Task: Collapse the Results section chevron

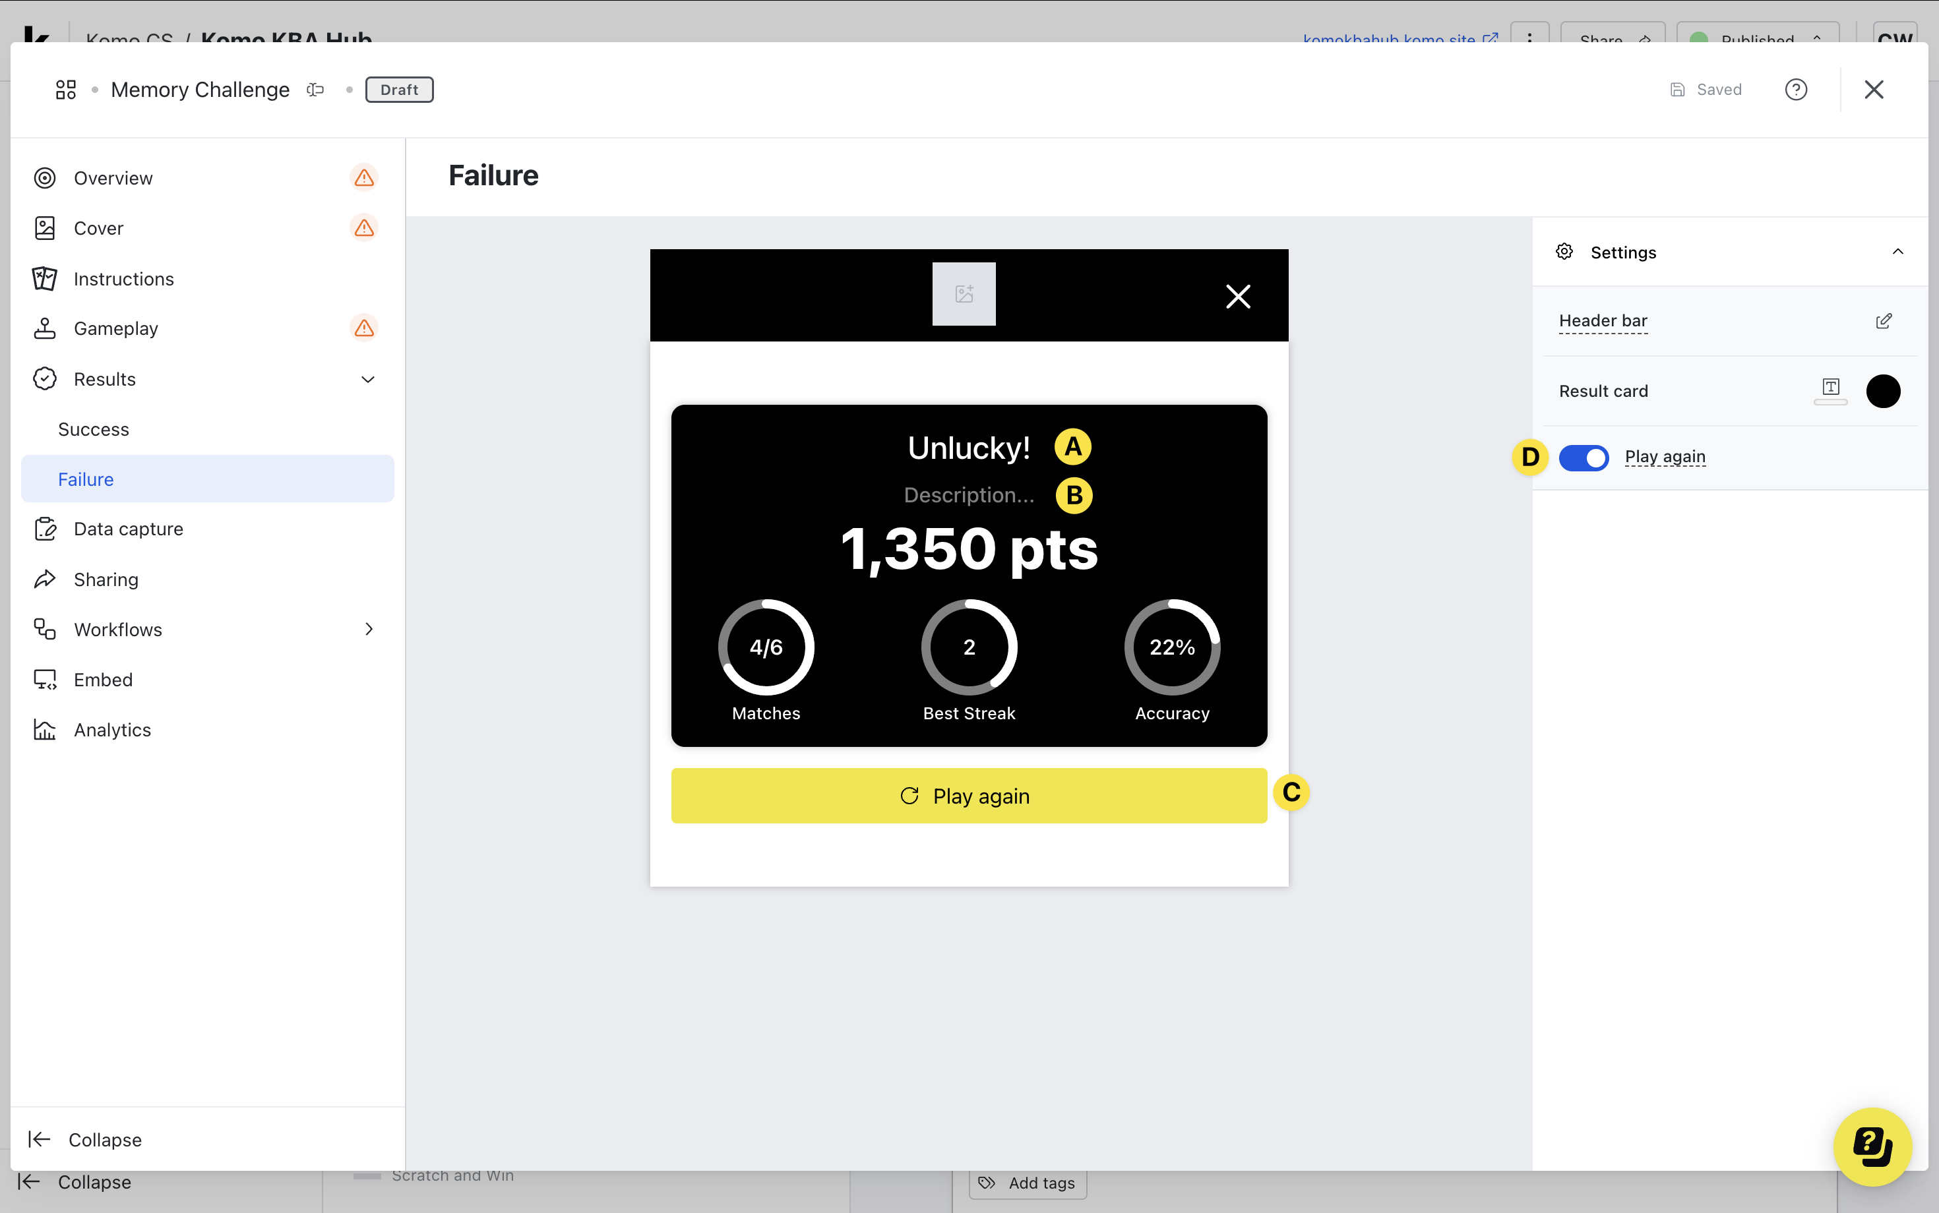Action: coord(369,380)
